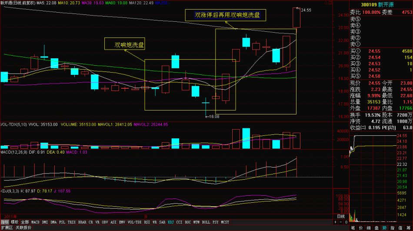
Task: Open the 价 price distribution tab
Action: [361, 228]
